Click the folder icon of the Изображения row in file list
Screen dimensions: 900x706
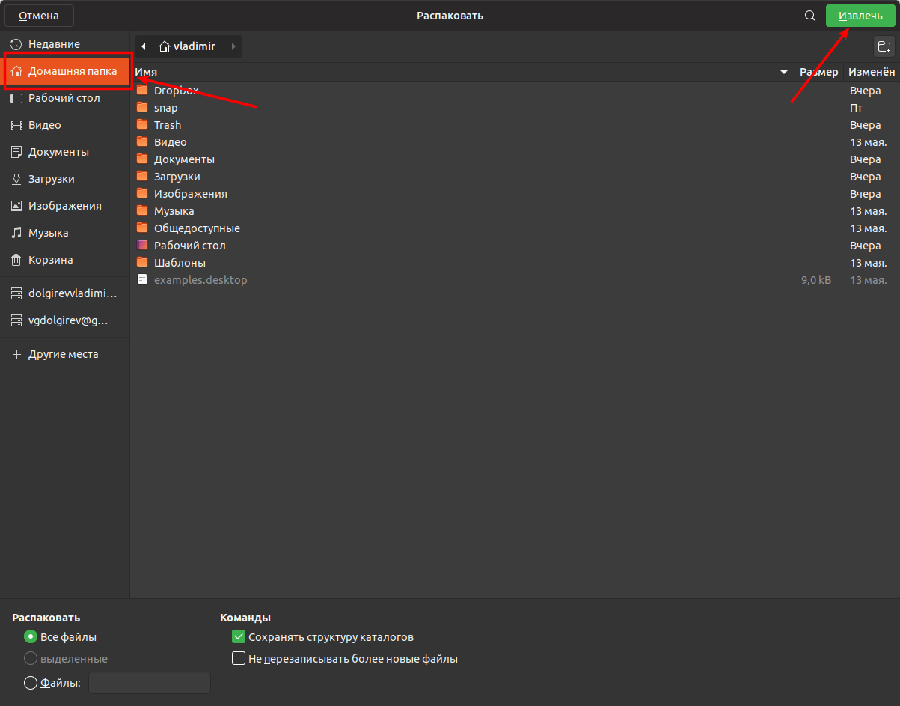point(142,193)
